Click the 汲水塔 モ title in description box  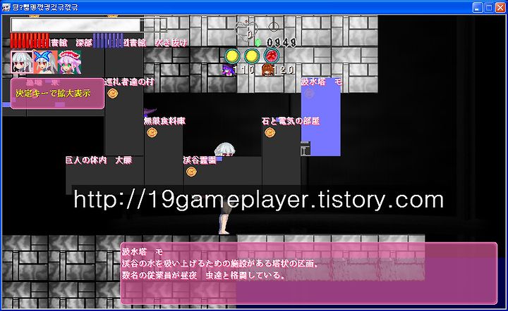[143, 252]
